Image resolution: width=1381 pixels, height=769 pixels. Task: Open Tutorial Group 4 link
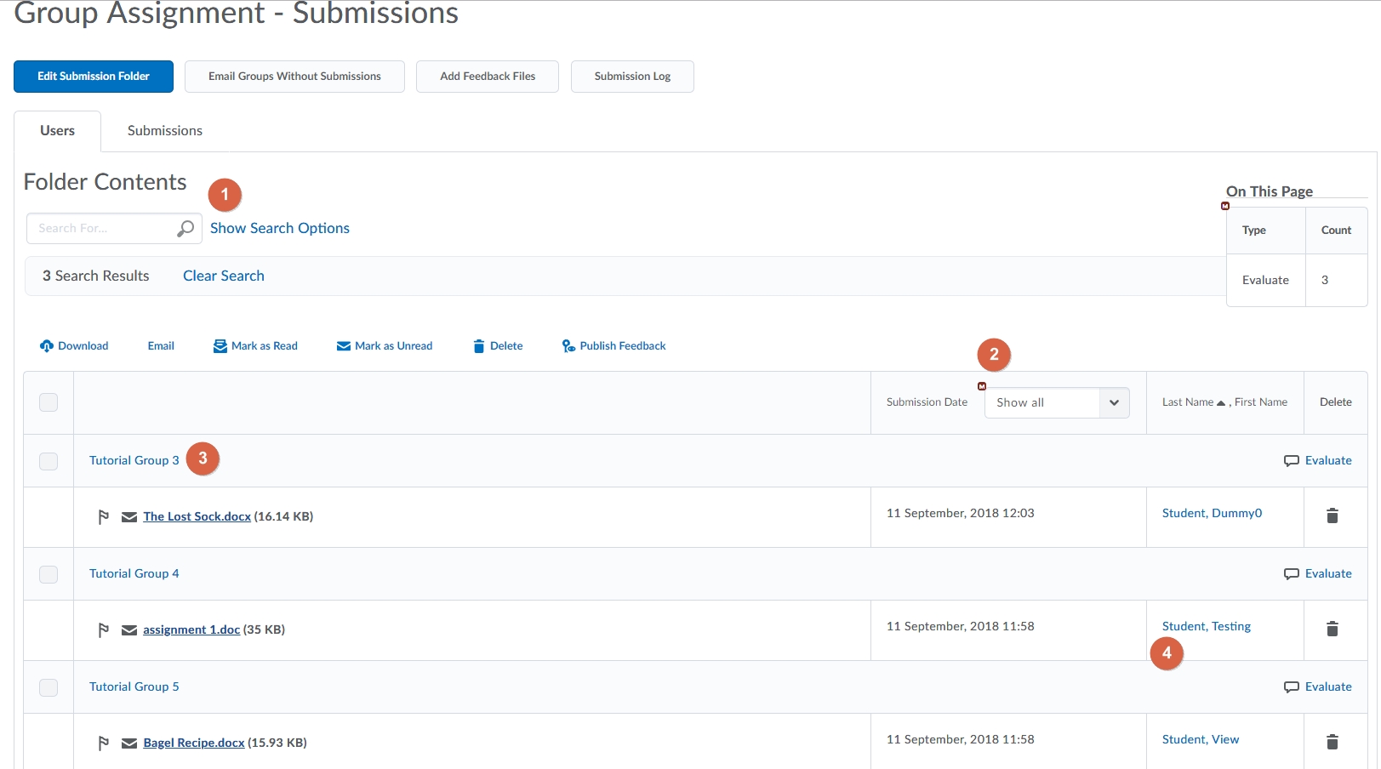[134, 573]
